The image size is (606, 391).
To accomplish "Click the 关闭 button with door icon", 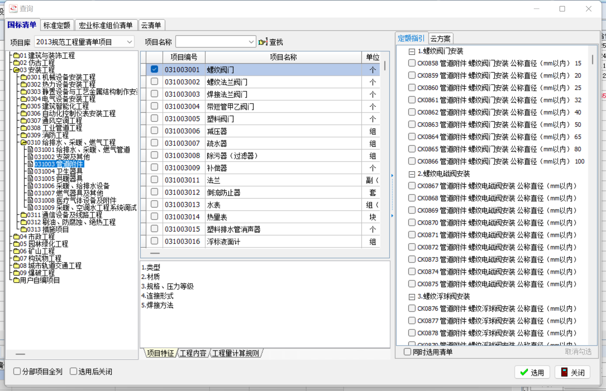I will [x=572, y=372].
